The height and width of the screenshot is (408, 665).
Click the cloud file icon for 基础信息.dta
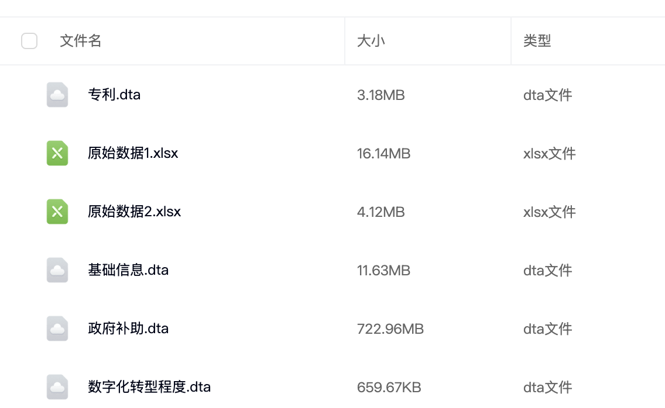click(57, 270)
